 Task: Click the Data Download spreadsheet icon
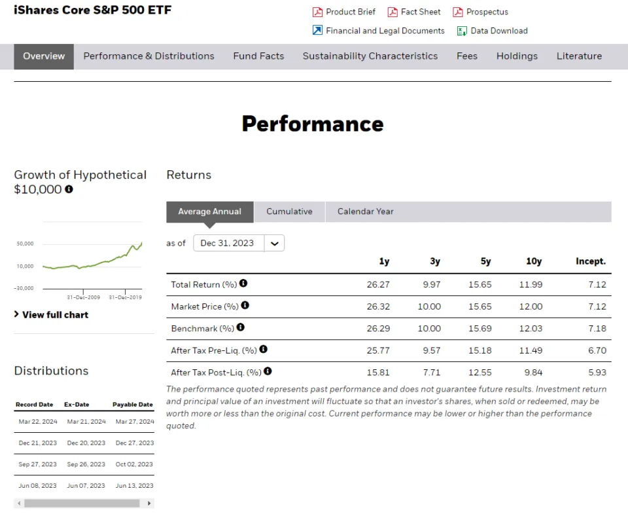click(460, 31)
